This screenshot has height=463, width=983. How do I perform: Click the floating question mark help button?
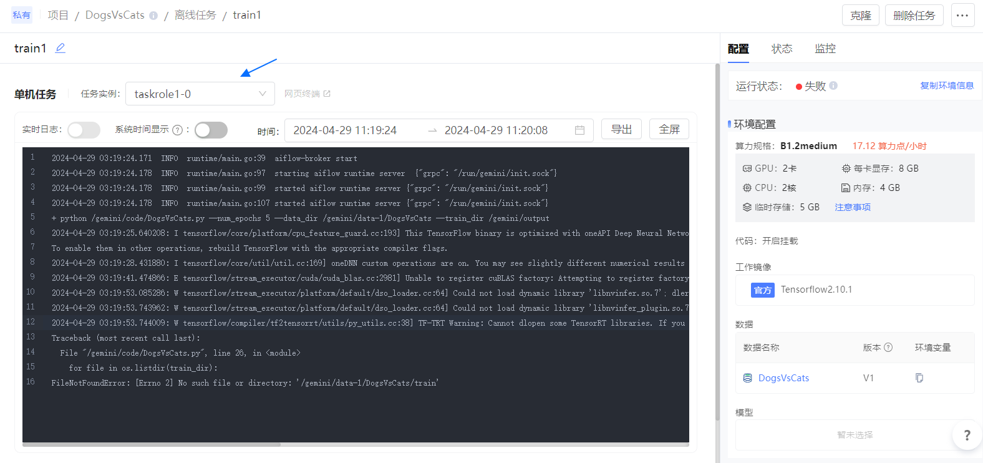click(x=966, y=435)
